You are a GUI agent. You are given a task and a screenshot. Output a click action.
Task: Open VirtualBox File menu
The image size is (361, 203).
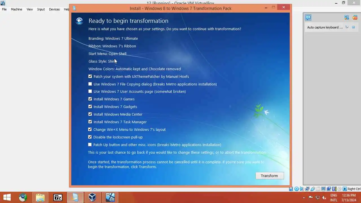[x=4, y=9]
